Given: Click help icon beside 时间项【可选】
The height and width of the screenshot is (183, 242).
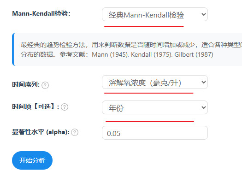Looking at the screenshot, I should pyautogui.click(x=65, y=107).
